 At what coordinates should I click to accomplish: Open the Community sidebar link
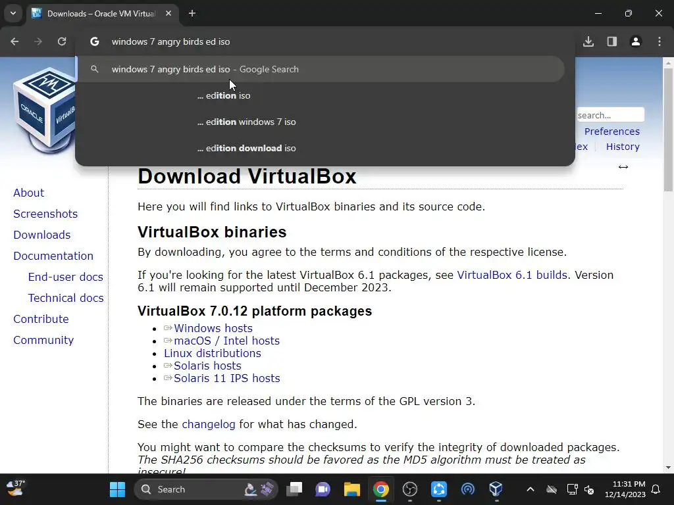point(43,340)
